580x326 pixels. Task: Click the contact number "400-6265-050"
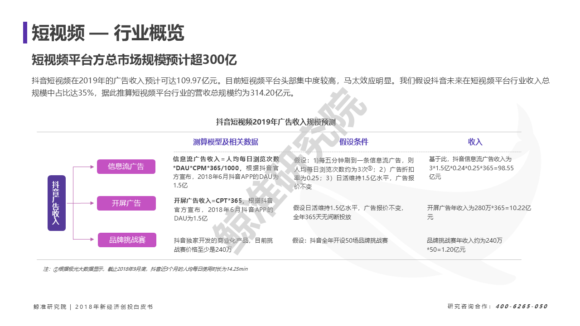coord(522,307)
